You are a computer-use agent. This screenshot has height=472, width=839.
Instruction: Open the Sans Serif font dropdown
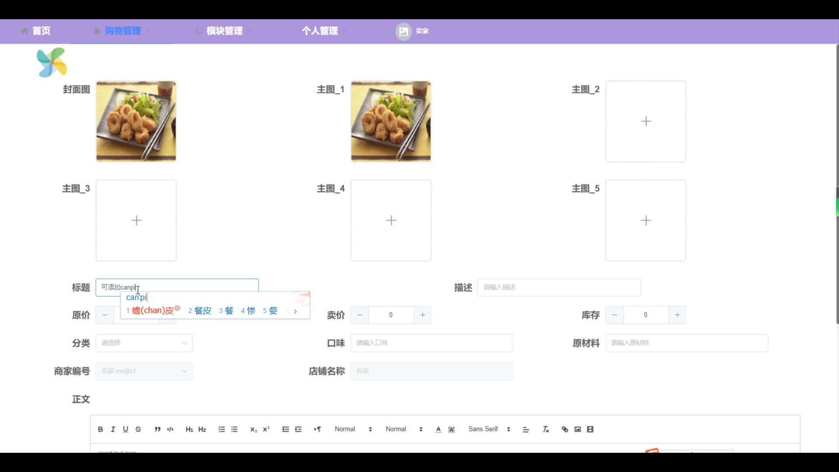(x=489, y=429)
